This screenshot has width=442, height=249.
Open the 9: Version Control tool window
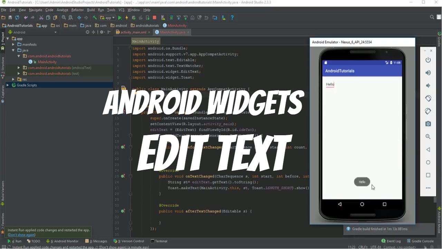[x=129, y=241]
